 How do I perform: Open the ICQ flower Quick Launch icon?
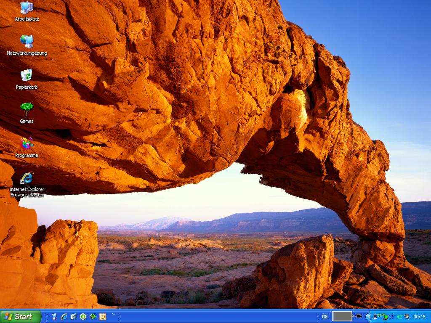(93, 317)
